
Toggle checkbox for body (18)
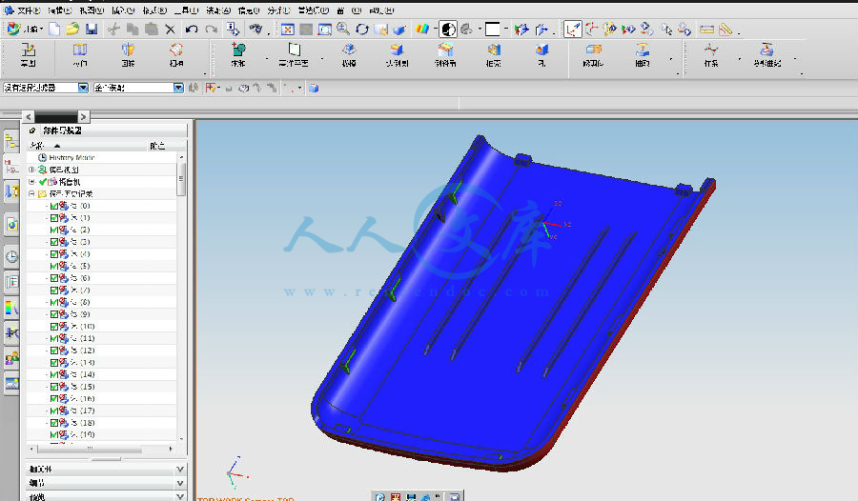tap(54, 423)
